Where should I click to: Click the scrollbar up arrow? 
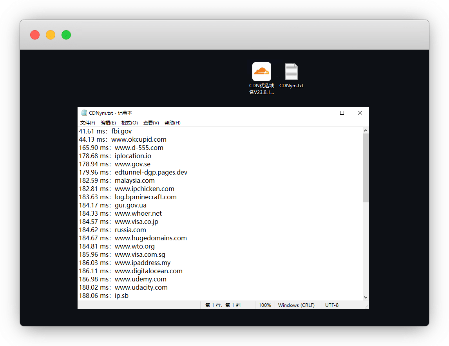click(x=366, y=130)
